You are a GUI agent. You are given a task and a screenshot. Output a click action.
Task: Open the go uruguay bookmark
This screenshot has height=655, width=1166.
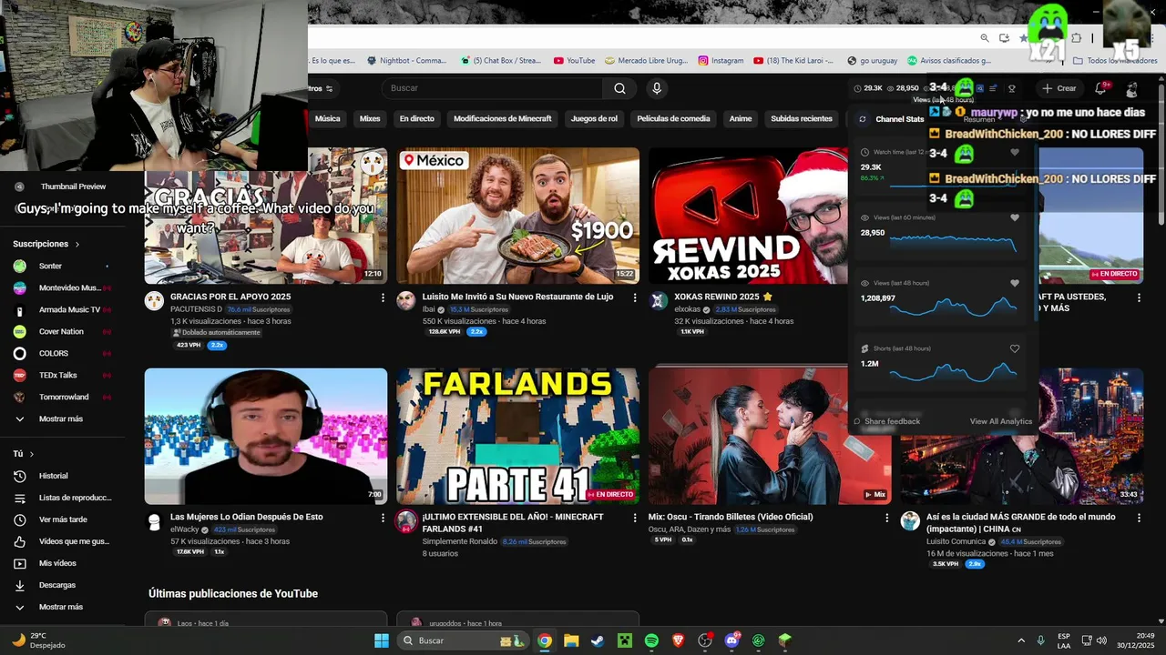pyautogui.click(x=872, y=61)
